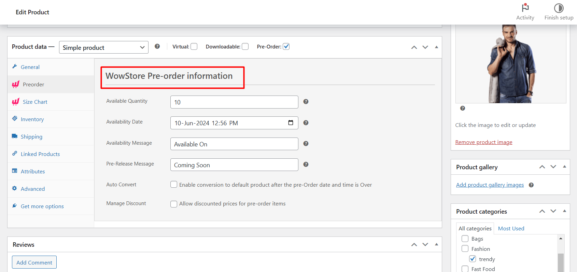Open the Activity flag icon

pyautogui.click(x=525, y=8)
